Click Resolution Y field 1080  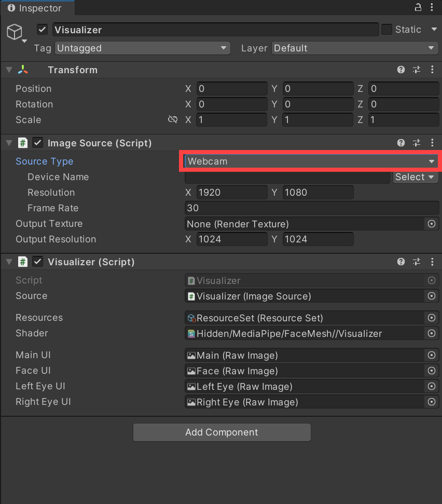318,192
